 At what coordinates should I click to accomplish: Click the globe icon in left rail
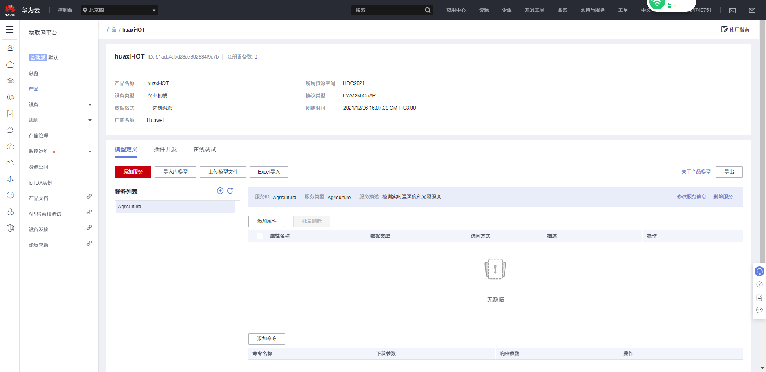point(10,228)
